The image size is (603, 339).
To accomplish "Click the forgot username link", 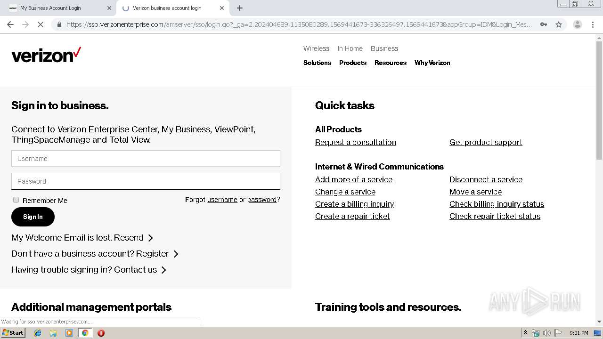I will (x=222, y=200).
